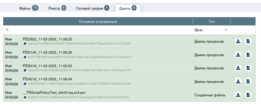Sort by the Тип column header
261x105 pixels.
211,22
